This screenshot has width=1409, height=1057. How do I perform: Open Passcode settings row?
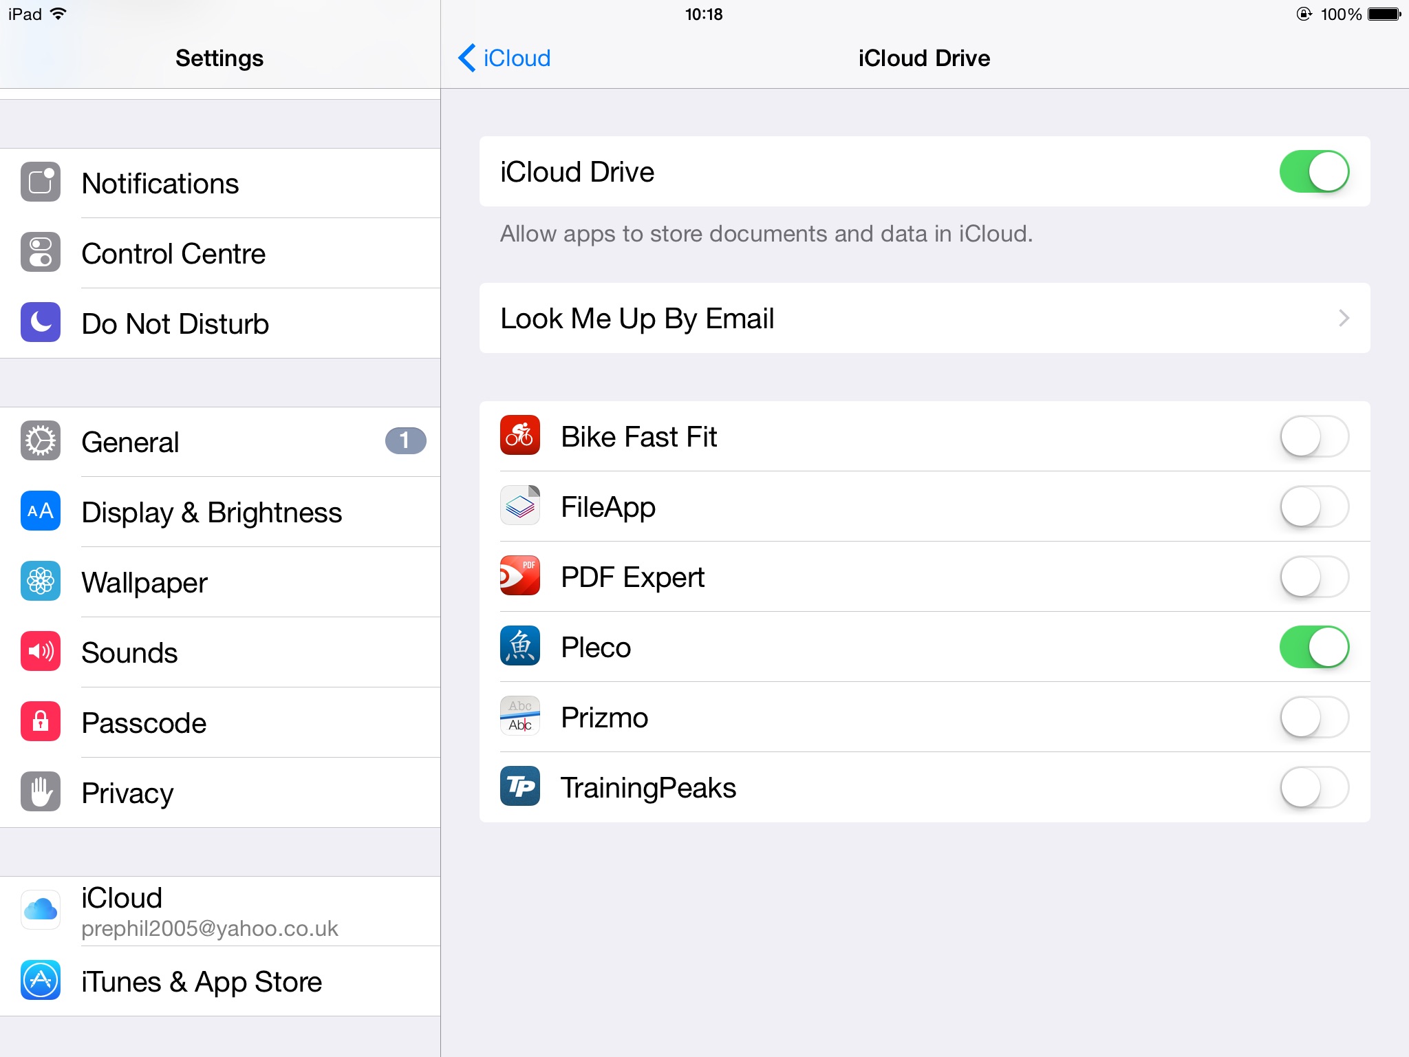click(220, 723)
